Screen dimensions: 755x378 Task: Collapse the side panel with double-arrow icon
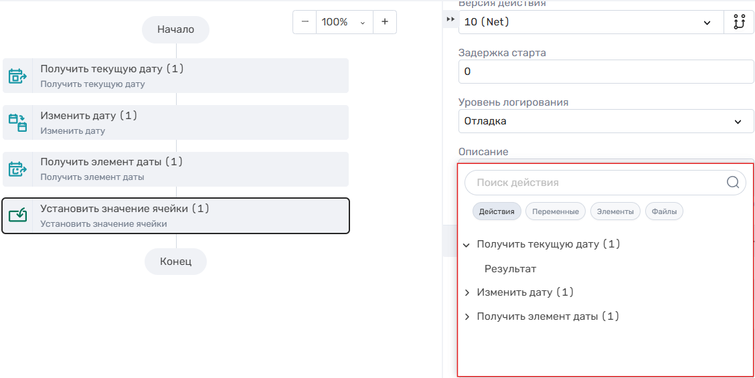click(x=450, y=19)
